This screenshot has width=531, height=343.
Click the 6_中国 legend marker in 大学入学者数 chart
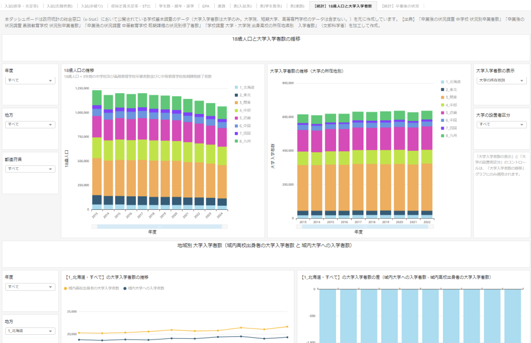click(x=442, y=120)
